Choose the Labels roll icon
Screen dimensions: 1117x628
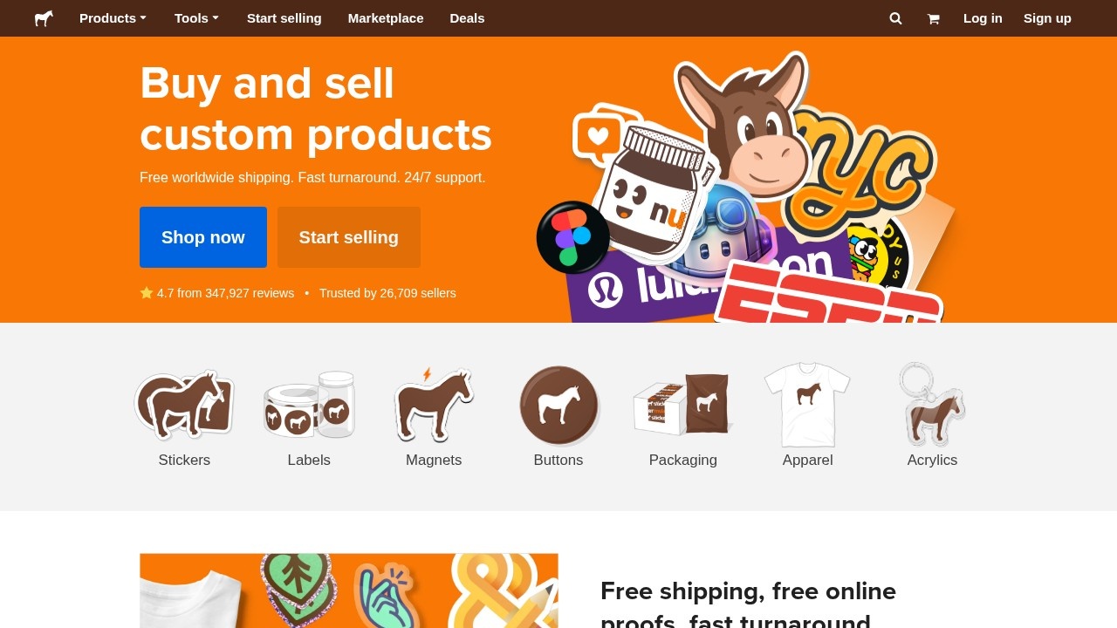coord(309,404)
